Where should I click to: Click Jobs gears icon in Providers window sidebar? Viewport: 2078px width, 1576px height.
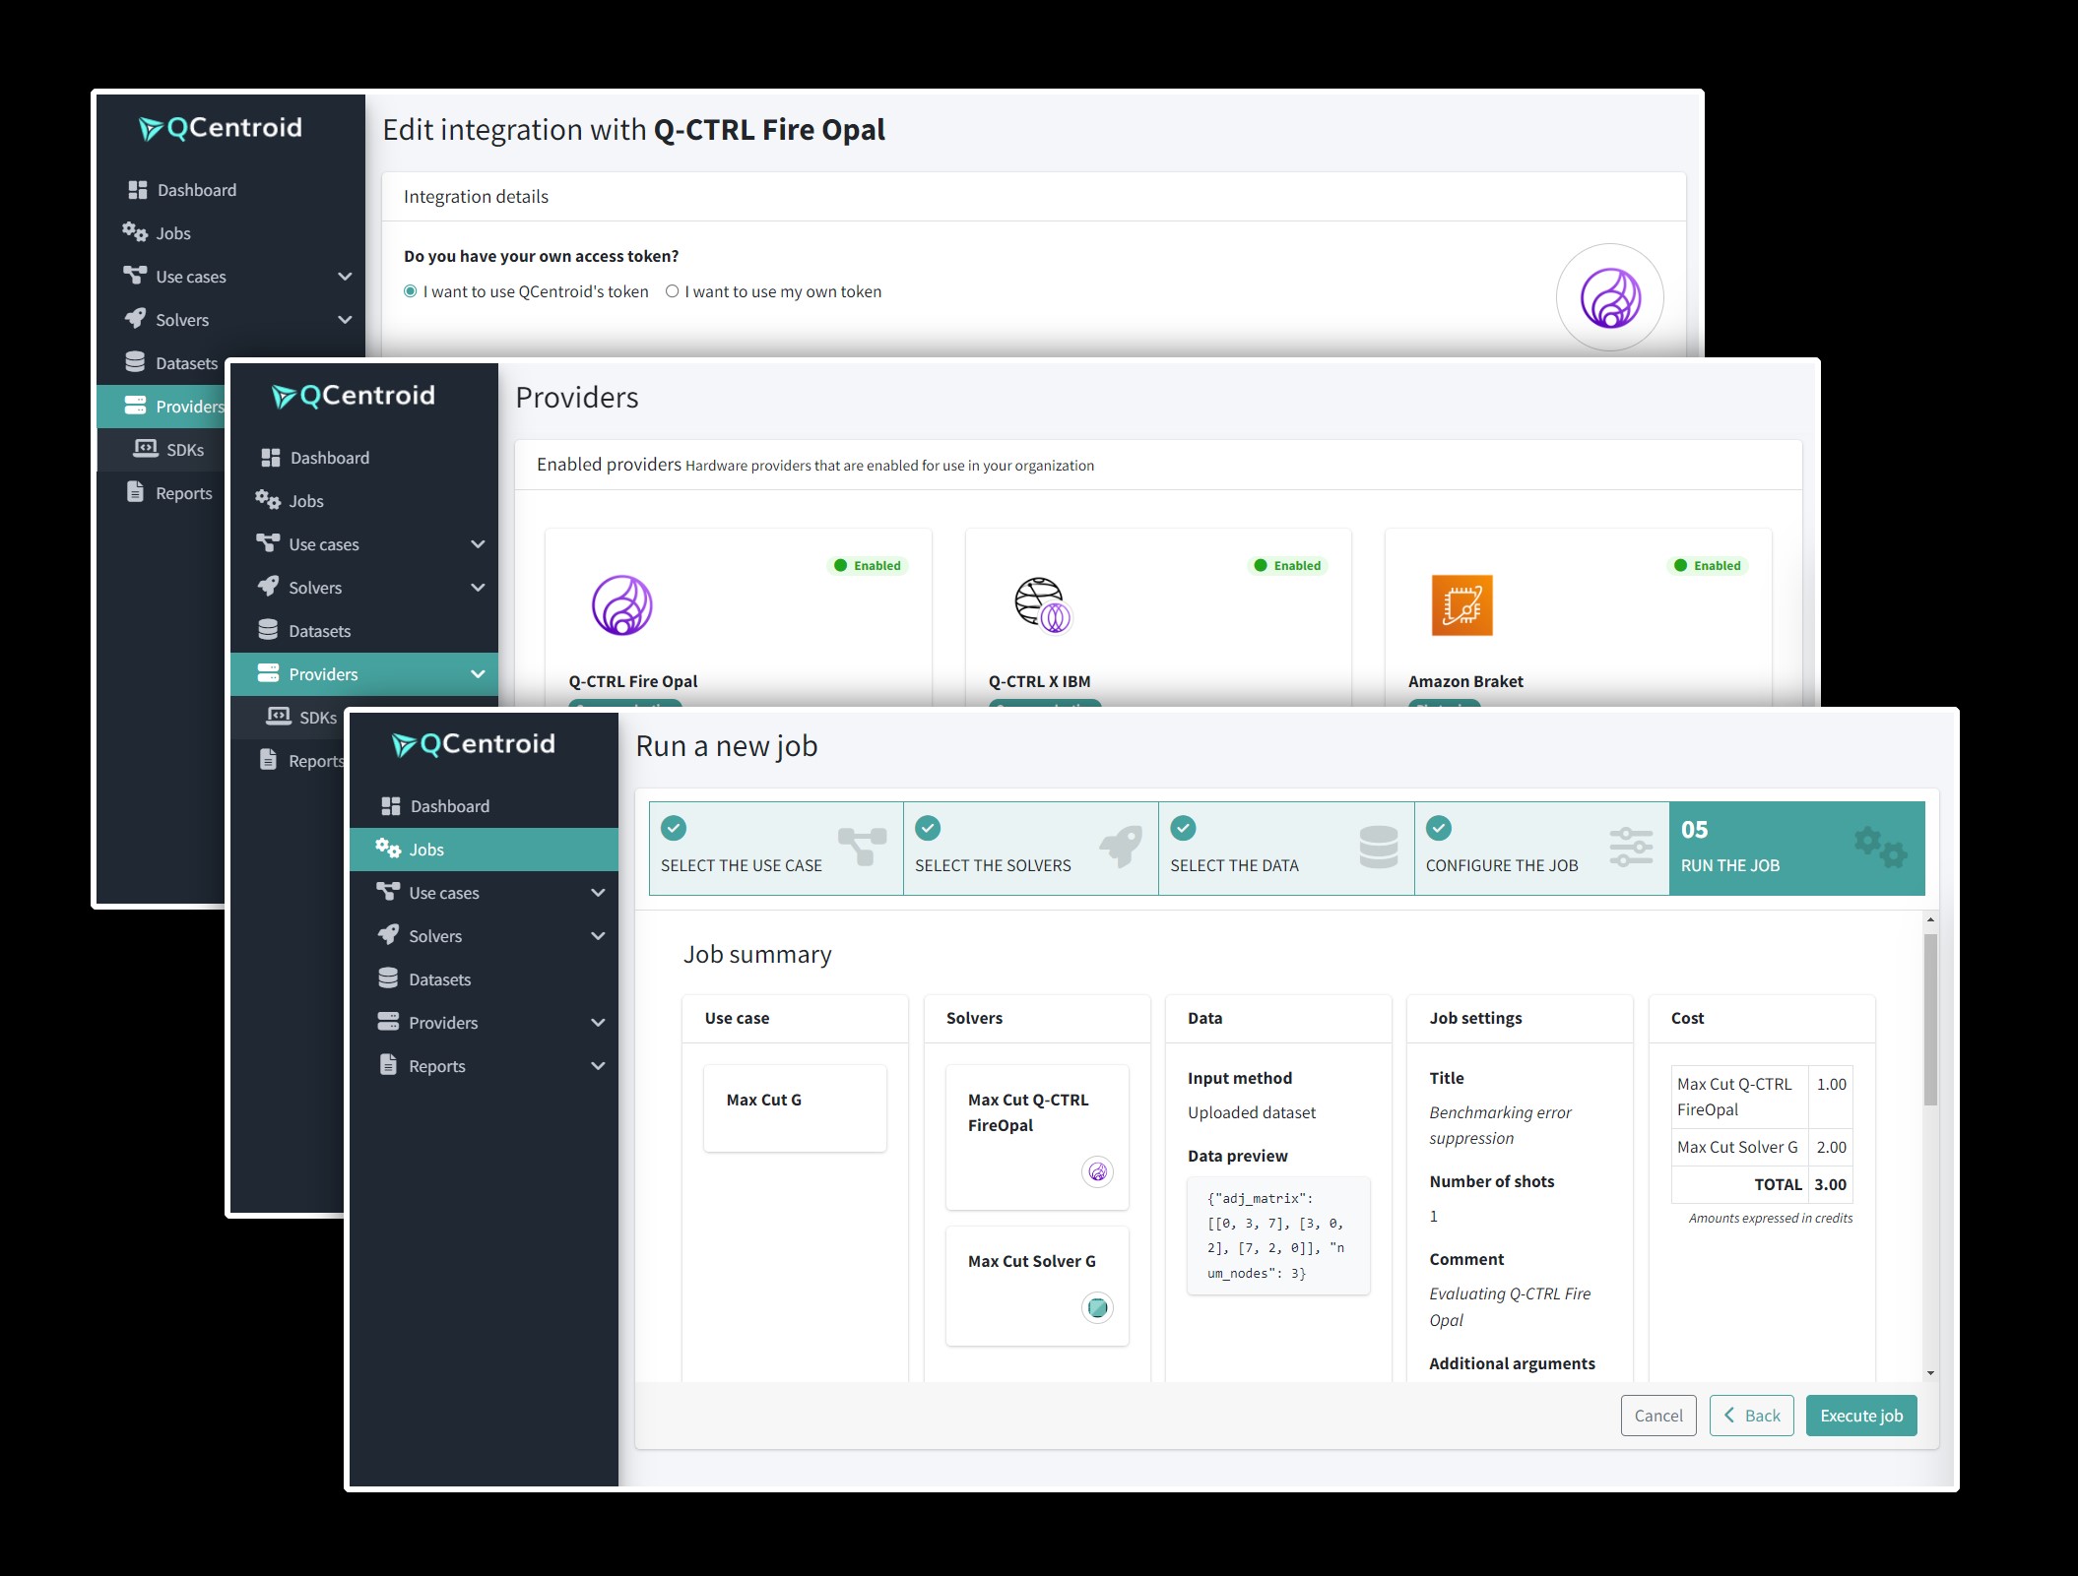tap(268, 500)
